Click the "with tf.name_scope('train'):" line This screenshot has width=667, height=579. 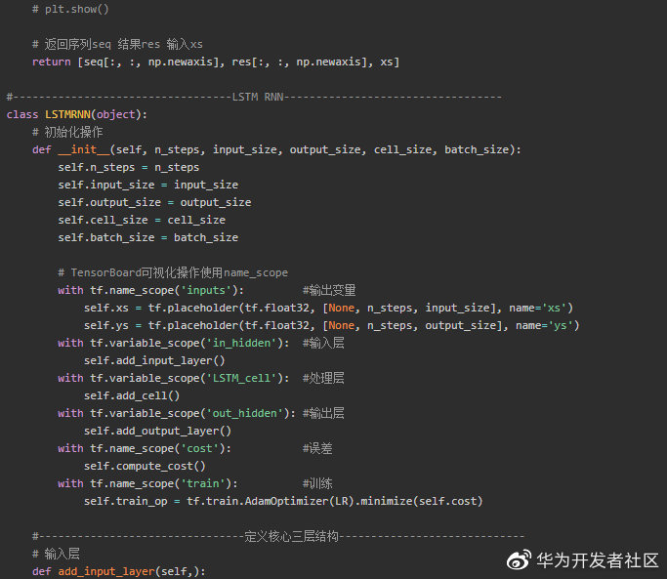coord(148,484)
